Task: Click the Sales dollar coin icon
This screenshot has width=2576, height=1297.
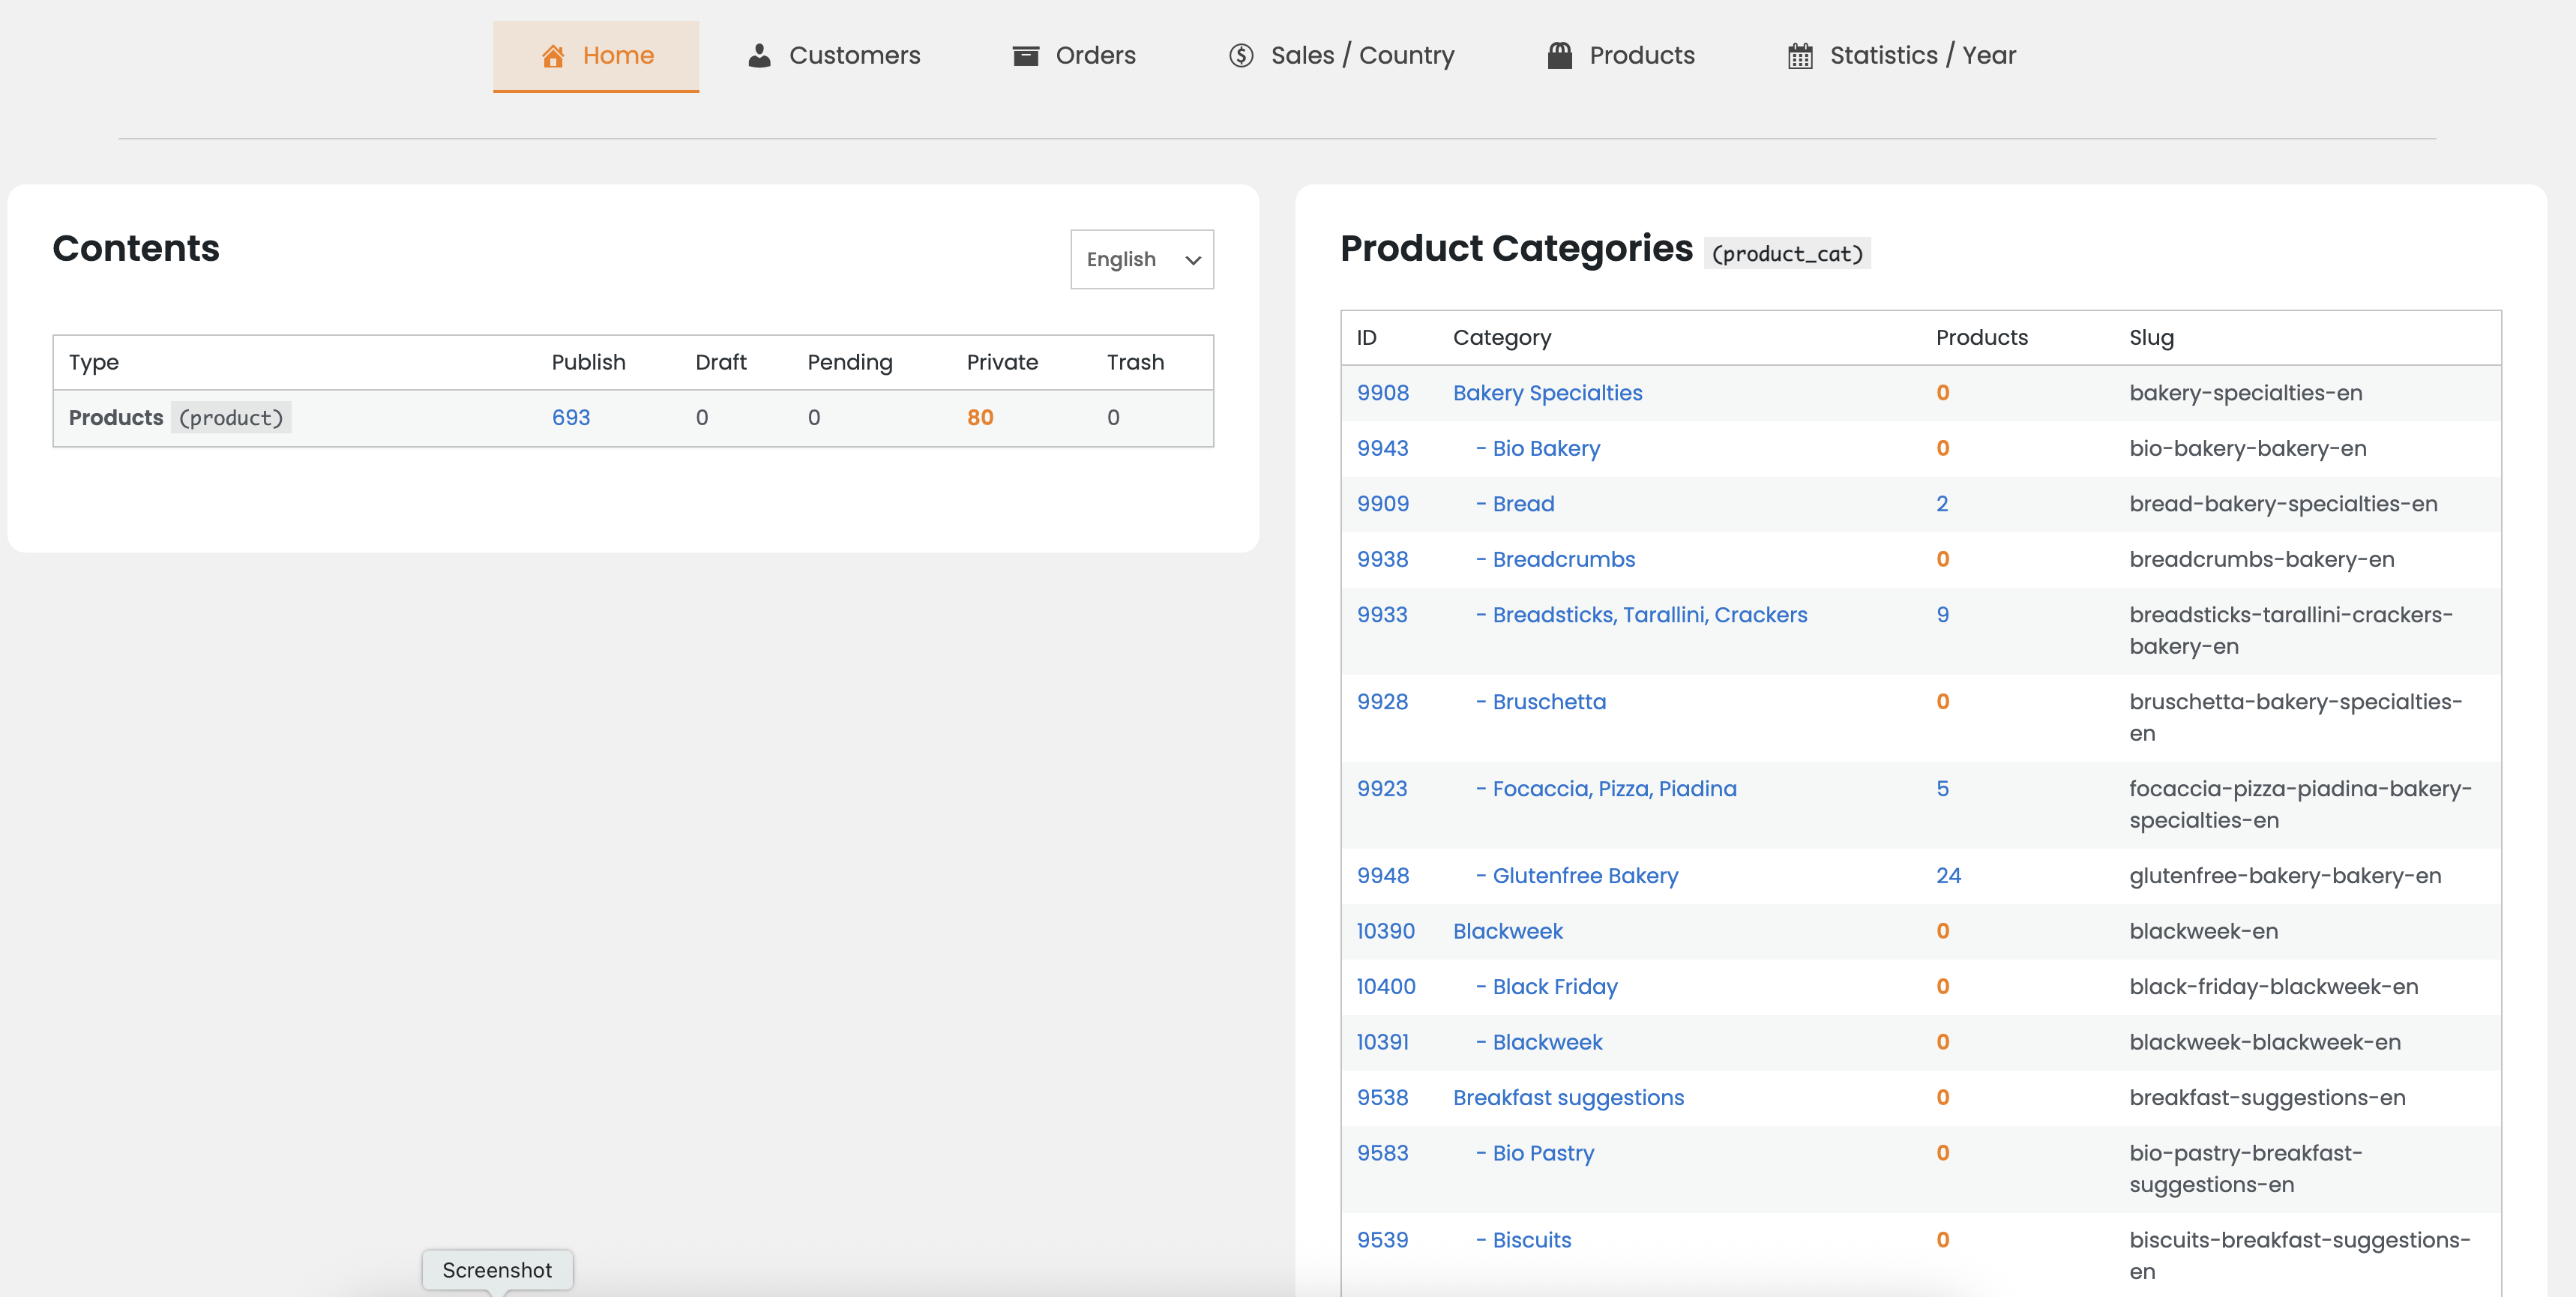Action: (1241, 56)
